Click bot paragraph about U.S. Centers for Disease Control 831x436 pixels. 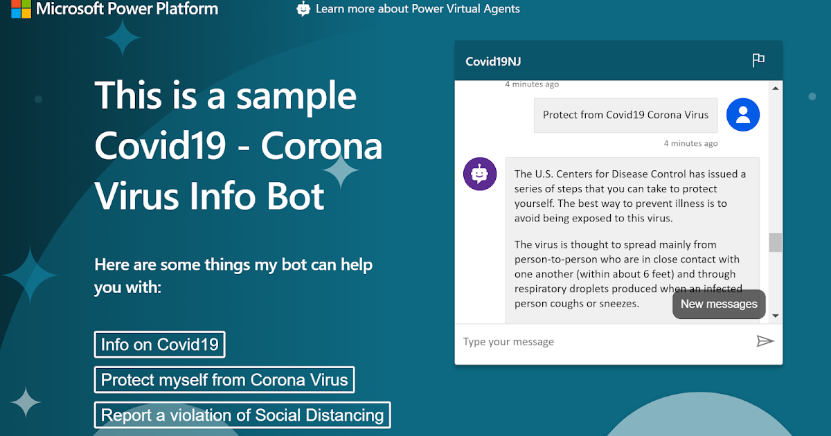pyautogui.click(x=630, y=196)
